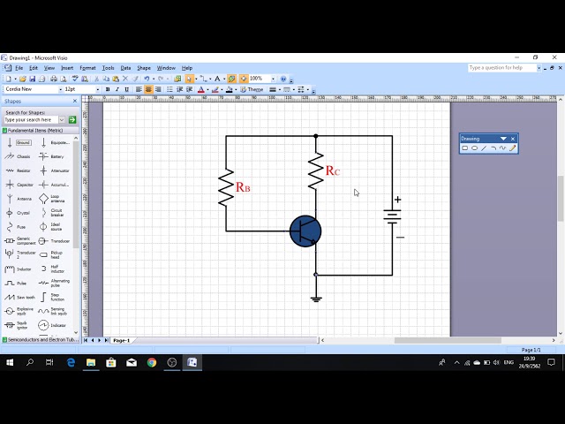Open Drawing toolbar options arrow
This screenshot has height=424, width=565.
click(x=503, y=139)
